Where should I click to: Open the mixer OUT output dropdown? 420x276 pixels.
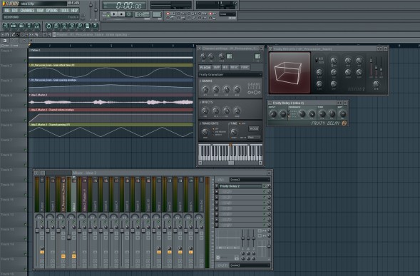pyautogui.click(x=250, y=265)
